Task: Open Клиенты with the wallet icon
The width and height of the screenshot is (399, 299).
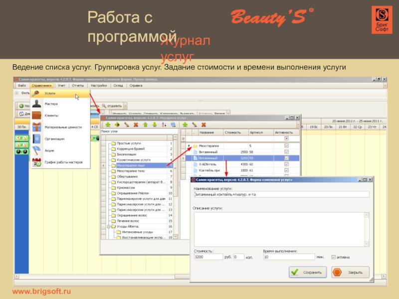Action: (x=60, y=116)
